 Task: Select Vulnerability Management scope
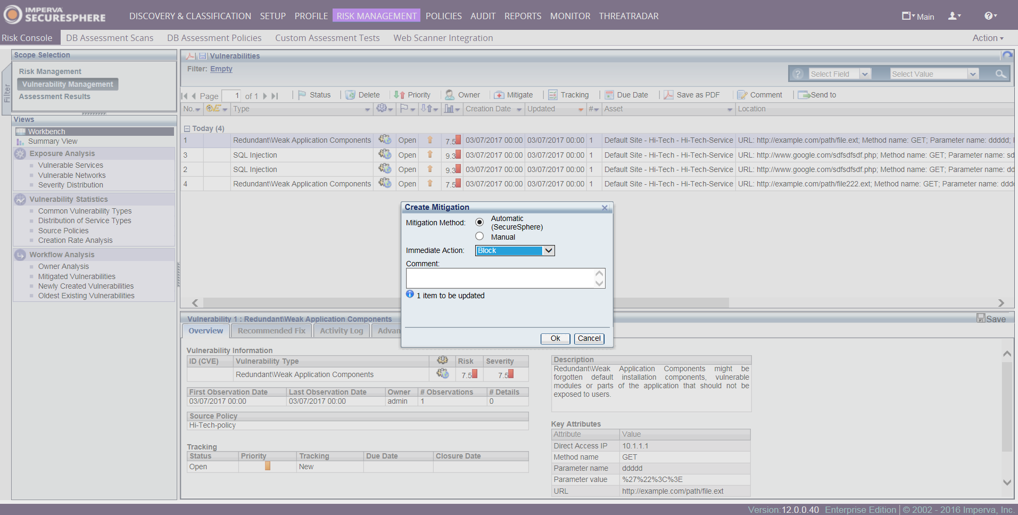tap(68, 84)
